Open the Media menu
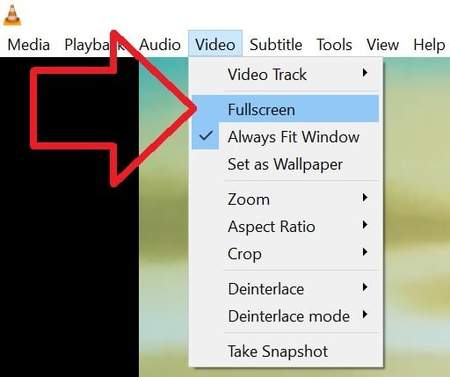Image resolution: width=450 pixels, height=377 pixels. (28, 45)
